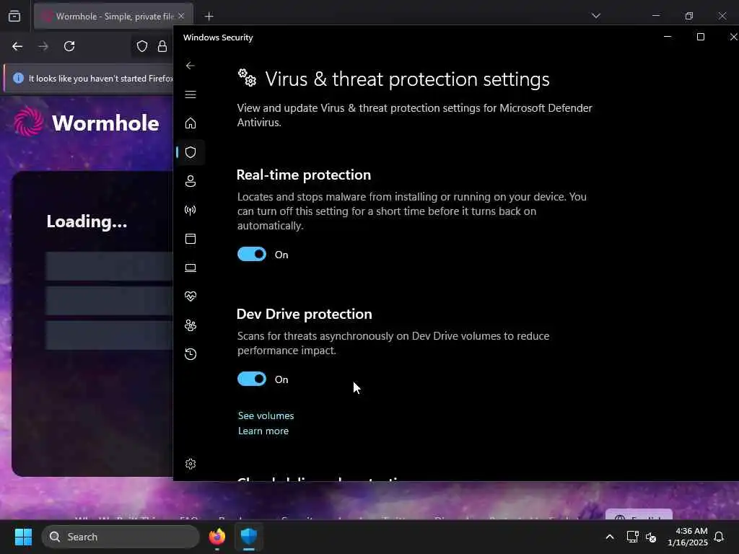Open Firefox list all tabs dropdown
Image resolution: width=739 pixels, height=554 pixels.
click(x=596, y=16)
